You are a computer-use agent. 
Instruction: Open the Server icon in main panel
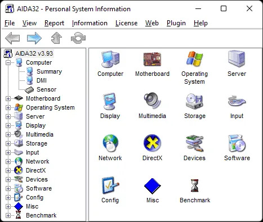pos(237,58)
